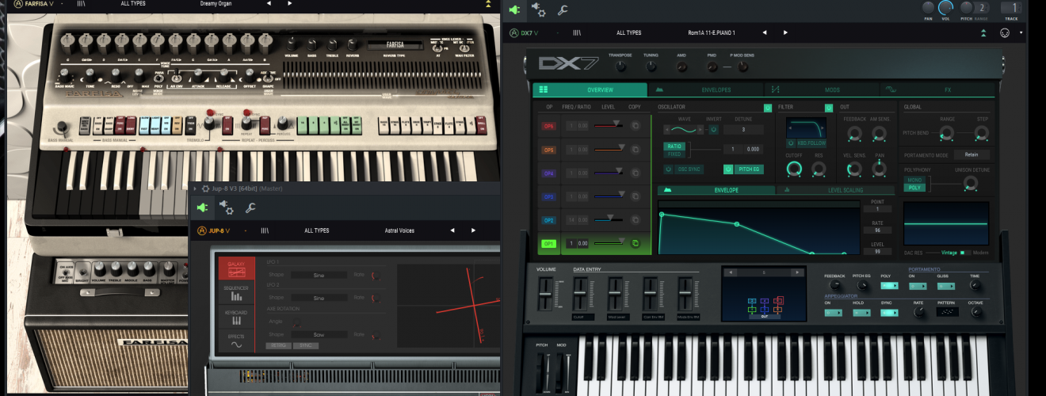
Task: Go to previous Jup-8 preset arrow
Action: (452, 230)
